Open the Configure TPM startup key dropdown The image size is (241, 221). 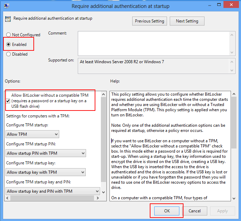45,172
